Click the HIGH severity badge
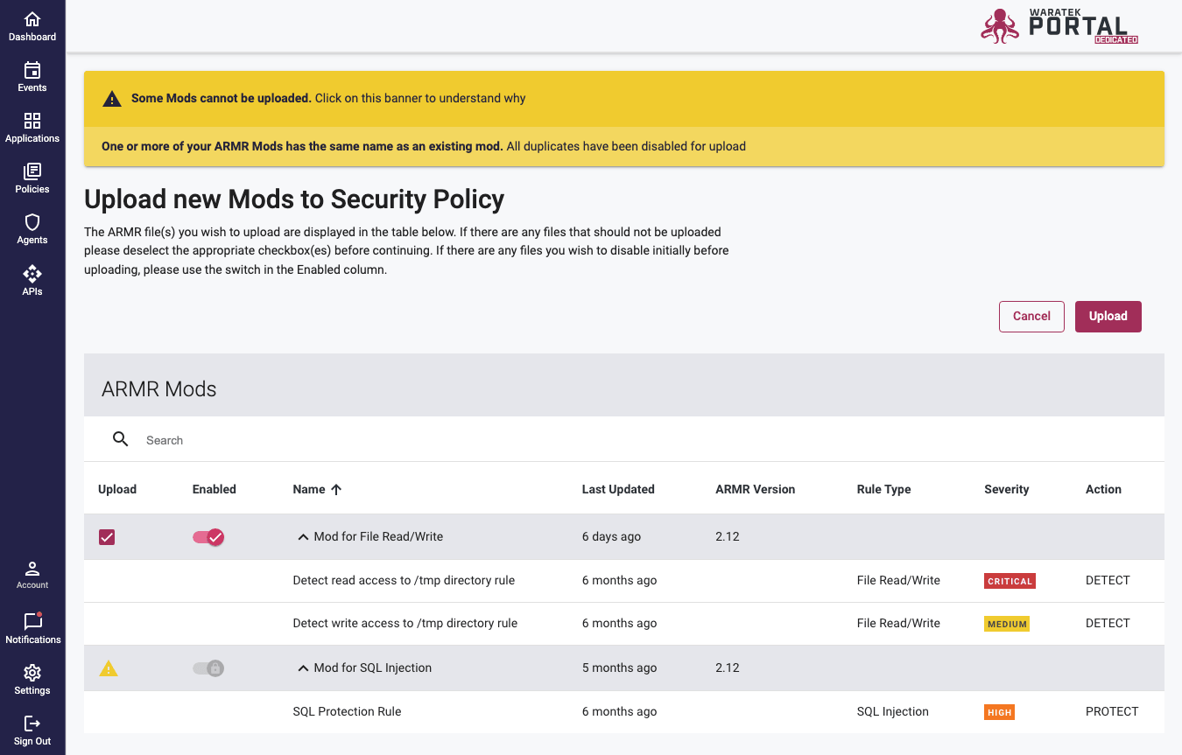The image size is (1182, 755). click(999, 712)
